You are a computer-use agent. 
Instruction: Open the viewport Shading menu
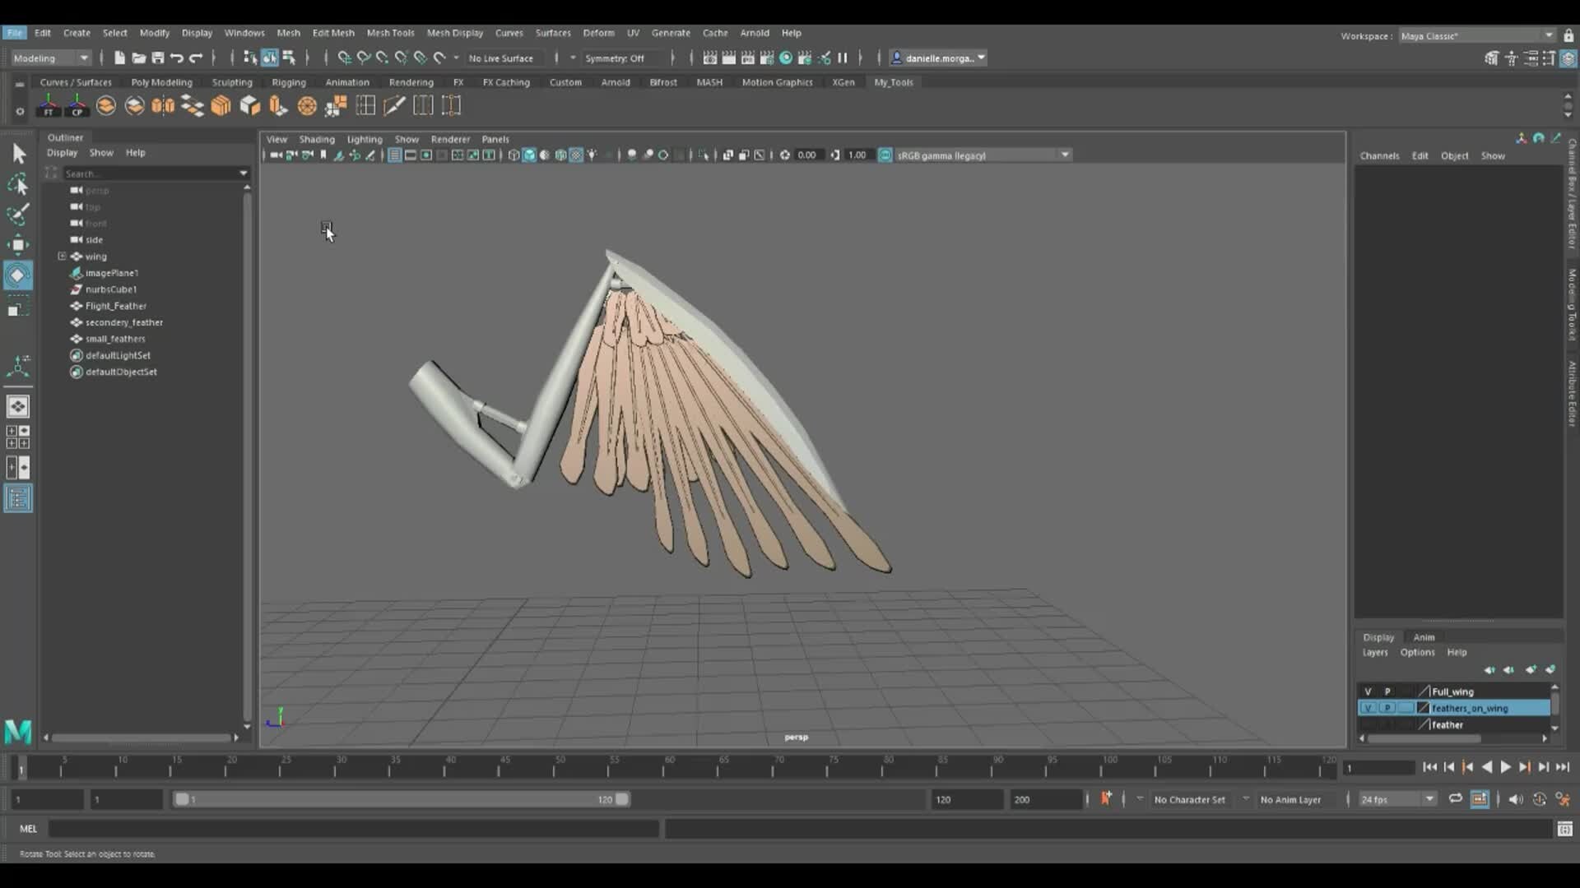pyautogui.click(x=316, y=139)
